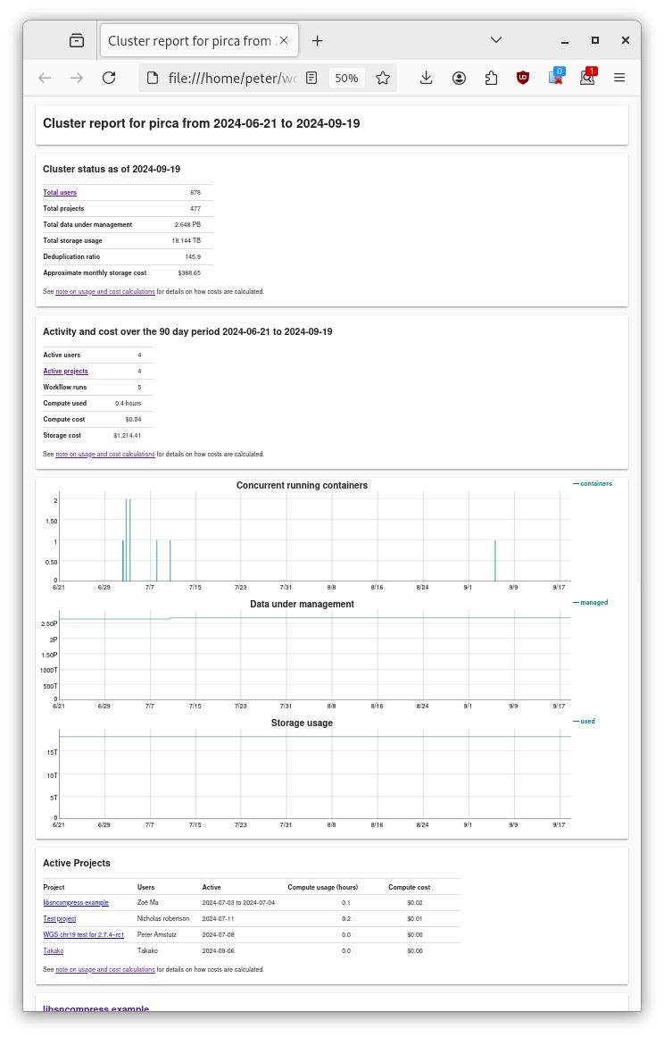Bookmark this page with the star icon
Screen dimensions: 664x1037
pos(383,78)
